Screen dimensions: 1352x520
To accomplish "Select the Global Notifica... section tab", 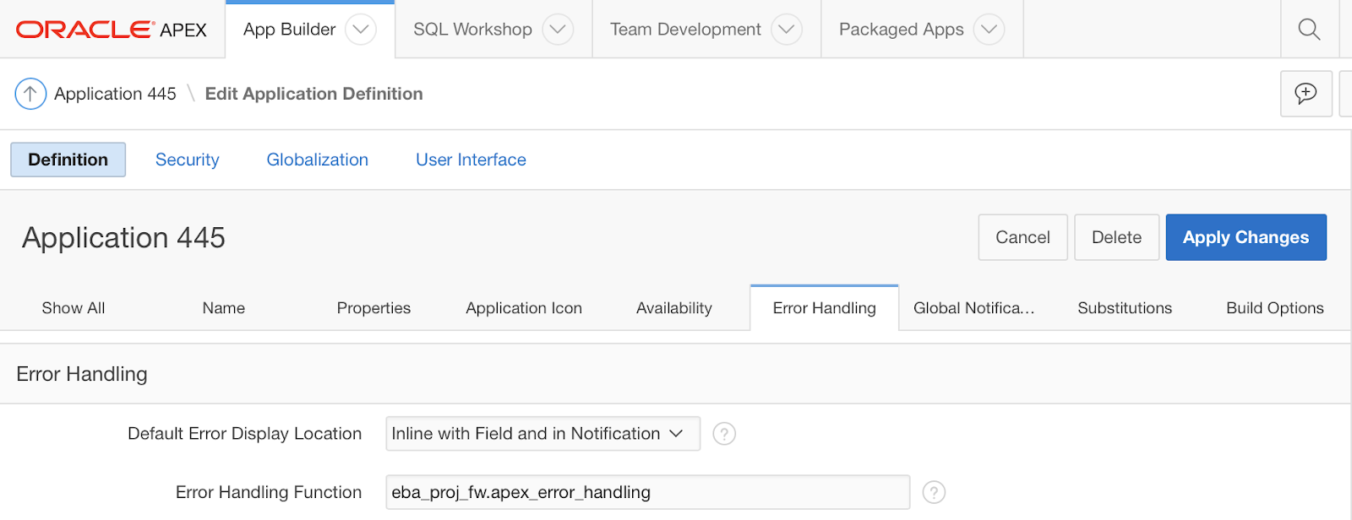I will (973, 308).
